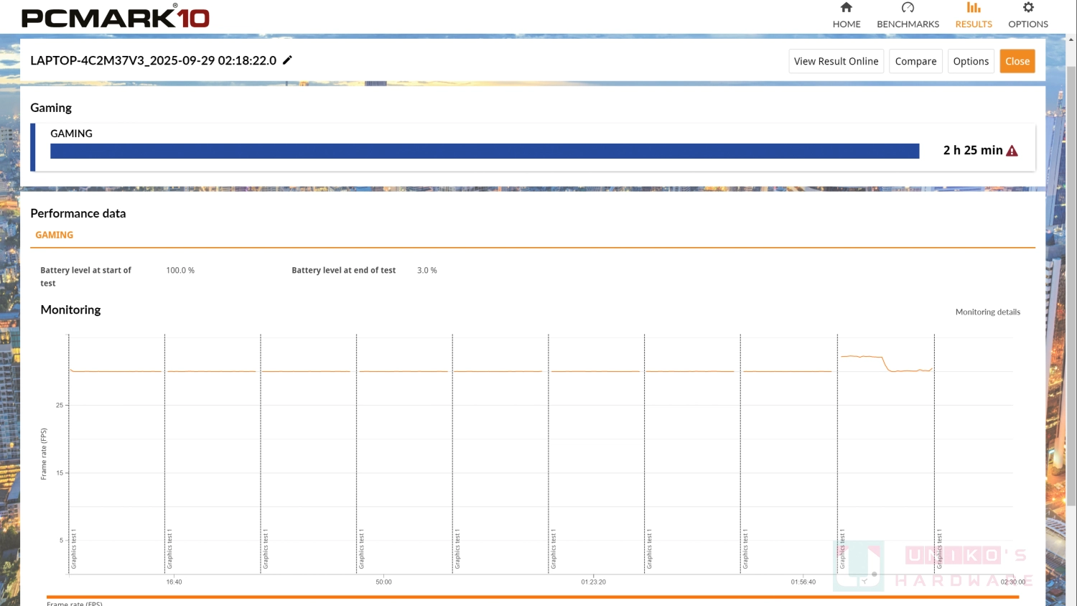
Task: Click the 16:40 time axis label
Action: pyautogui.click(x=174, y=582)
